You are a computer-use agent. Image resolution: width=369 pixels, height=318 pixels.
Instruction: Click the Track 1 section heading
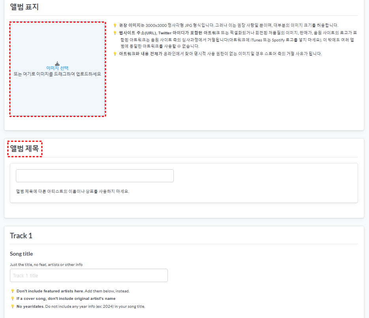point(21,236)
